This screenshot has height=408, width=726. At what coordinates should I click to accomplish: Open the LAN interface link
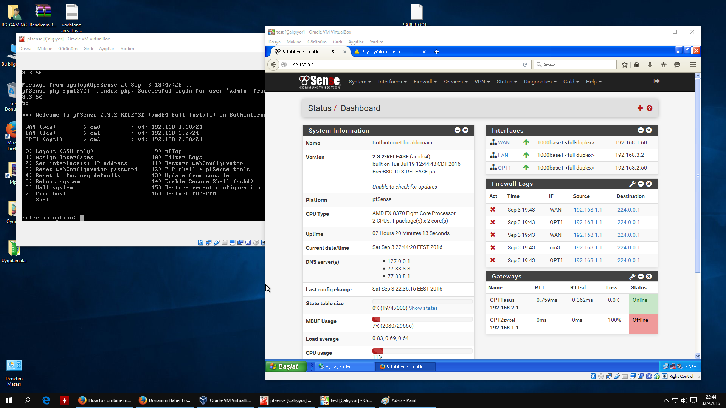[503, 155]
